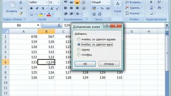
Task: Confirm dialog with OK button
Action: click(85, 64)
